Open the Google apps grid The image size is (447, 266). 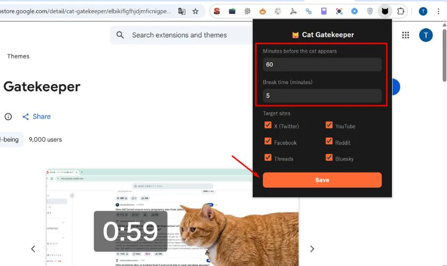(x=405, y=35)
